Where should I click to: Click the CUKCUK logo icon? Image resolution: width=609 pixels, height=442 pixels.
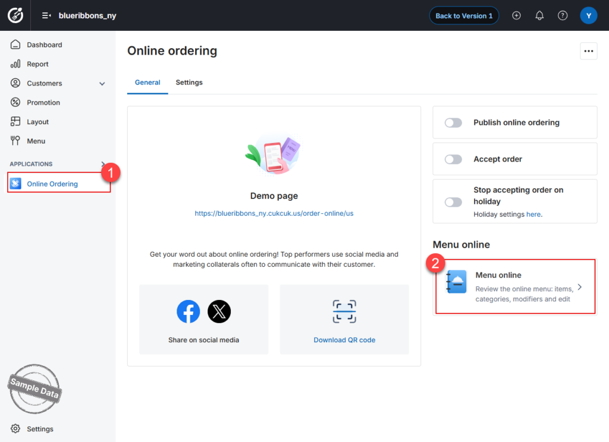15,15
